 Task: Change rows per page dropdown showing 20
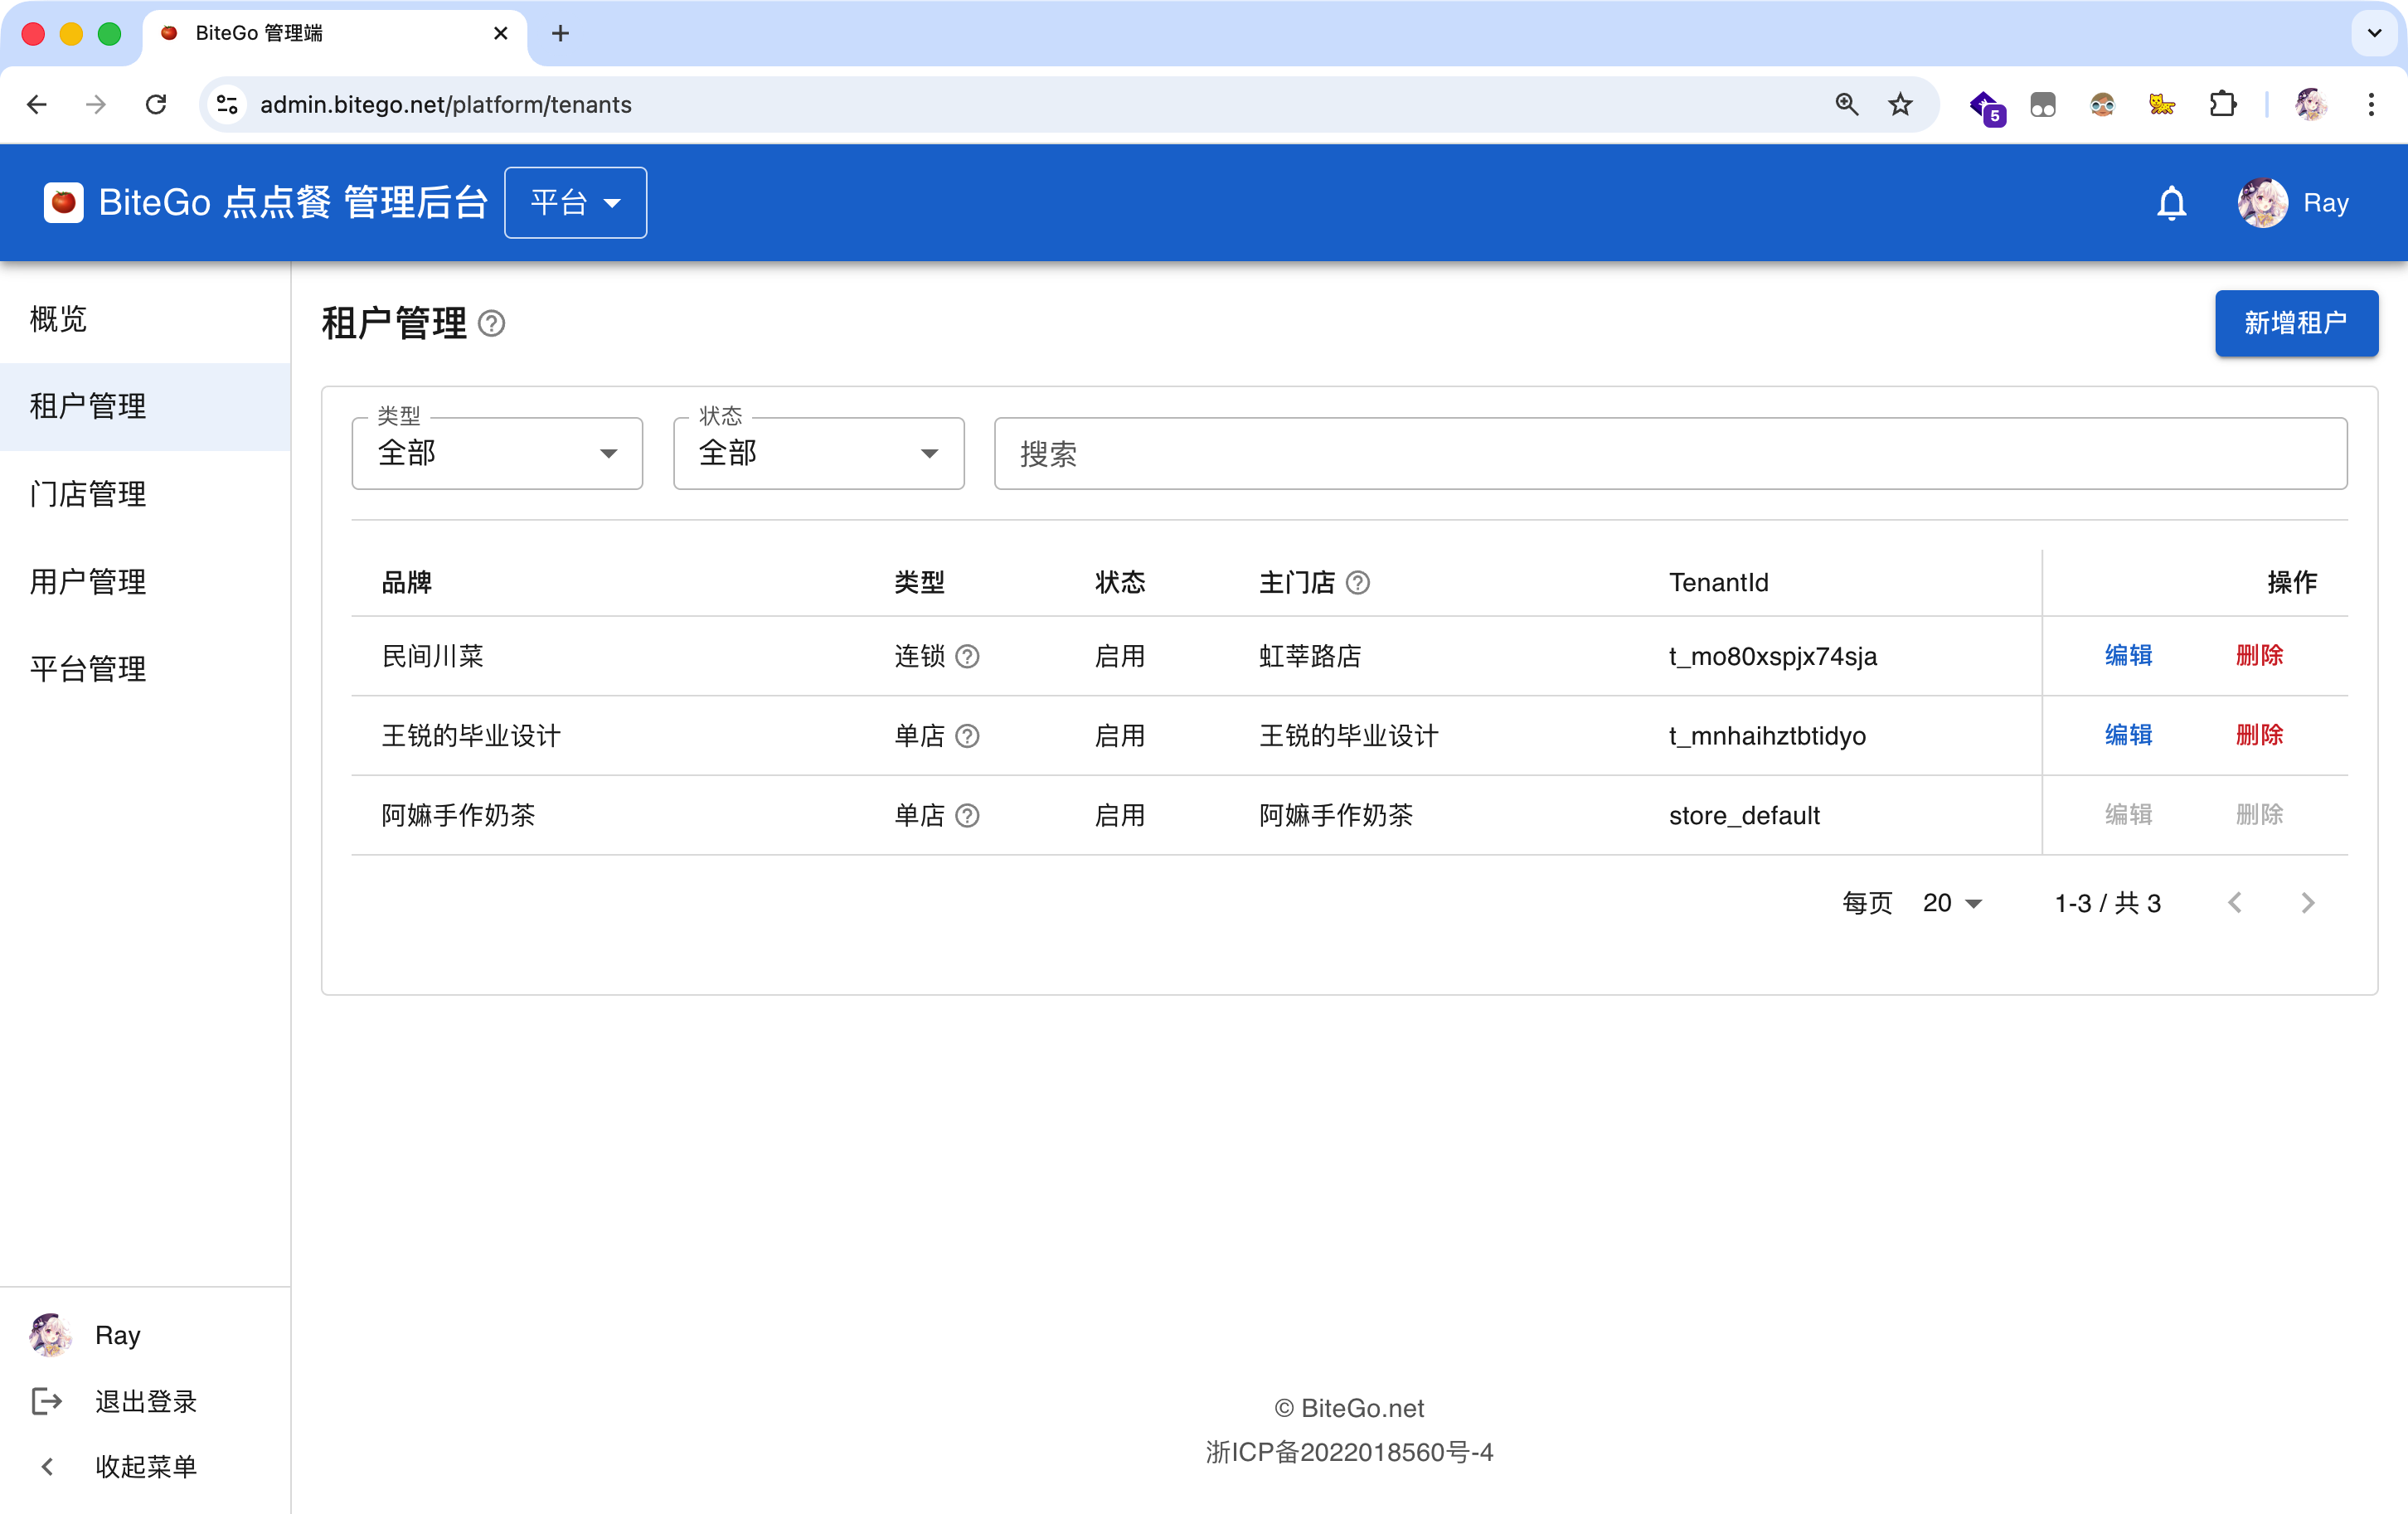point(1951,903)
